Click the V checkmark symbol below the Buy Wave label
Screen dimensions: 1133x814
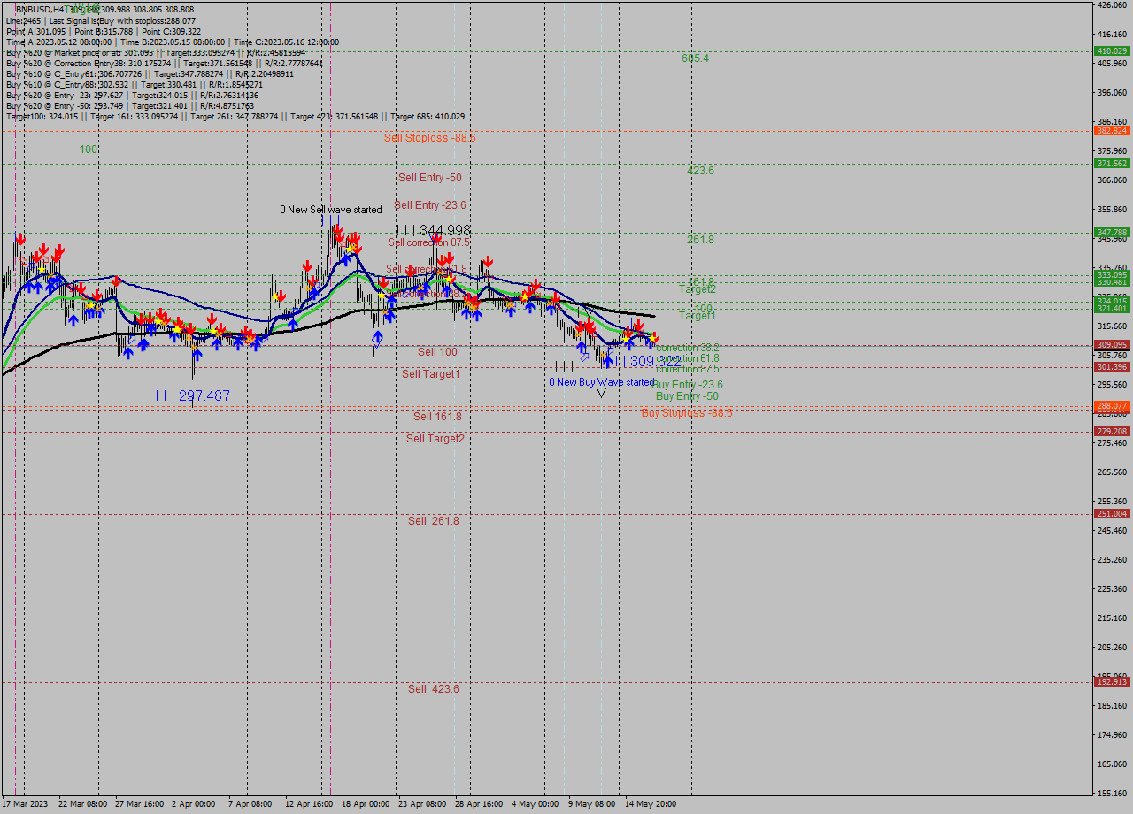pyautogui.click(x=602, y=393)
